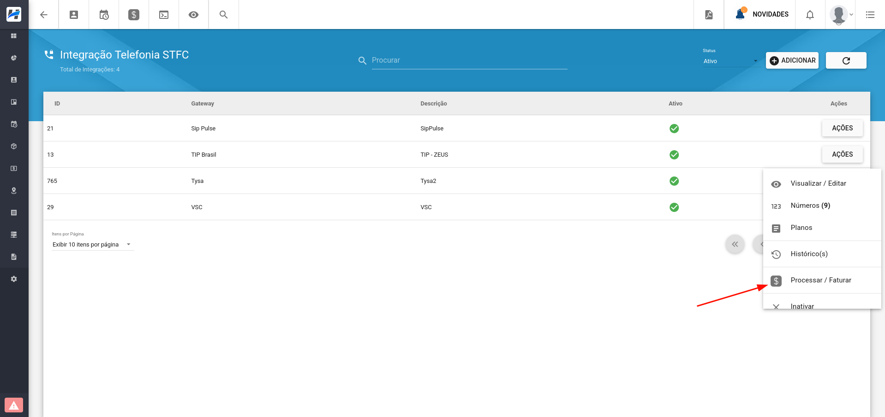Click the Procurar search field
The width and height of the screenshot is (885, 417).
(x=469, y=60)
